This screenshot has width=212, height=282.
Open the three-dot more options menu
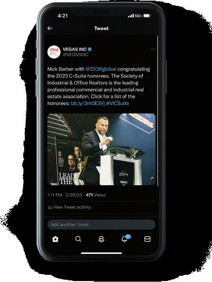(153, 49)
